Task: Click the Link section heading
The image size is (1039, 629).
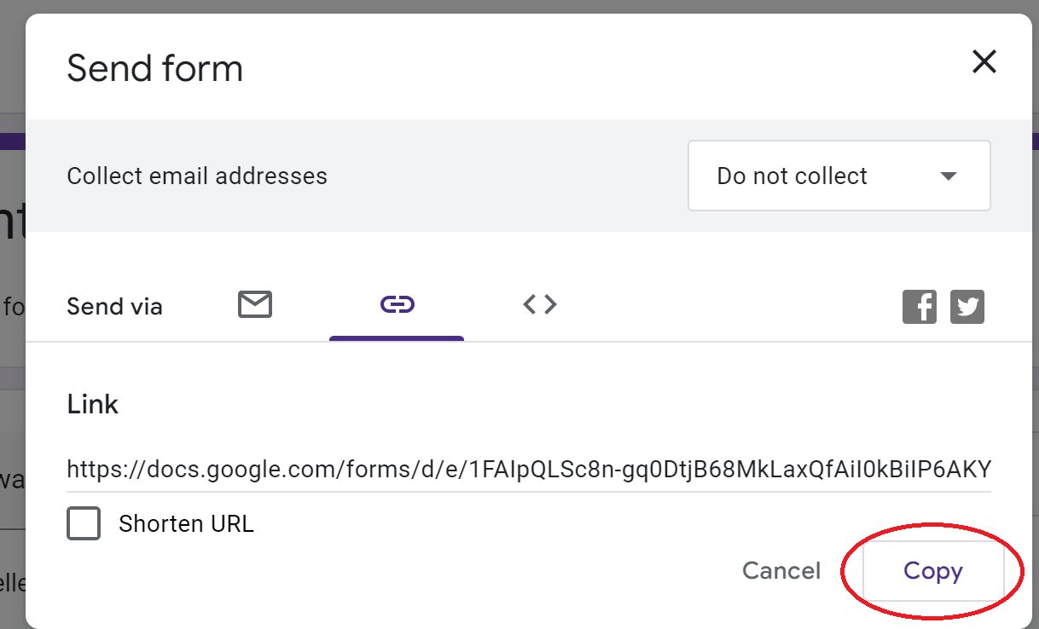Action: 92,404
